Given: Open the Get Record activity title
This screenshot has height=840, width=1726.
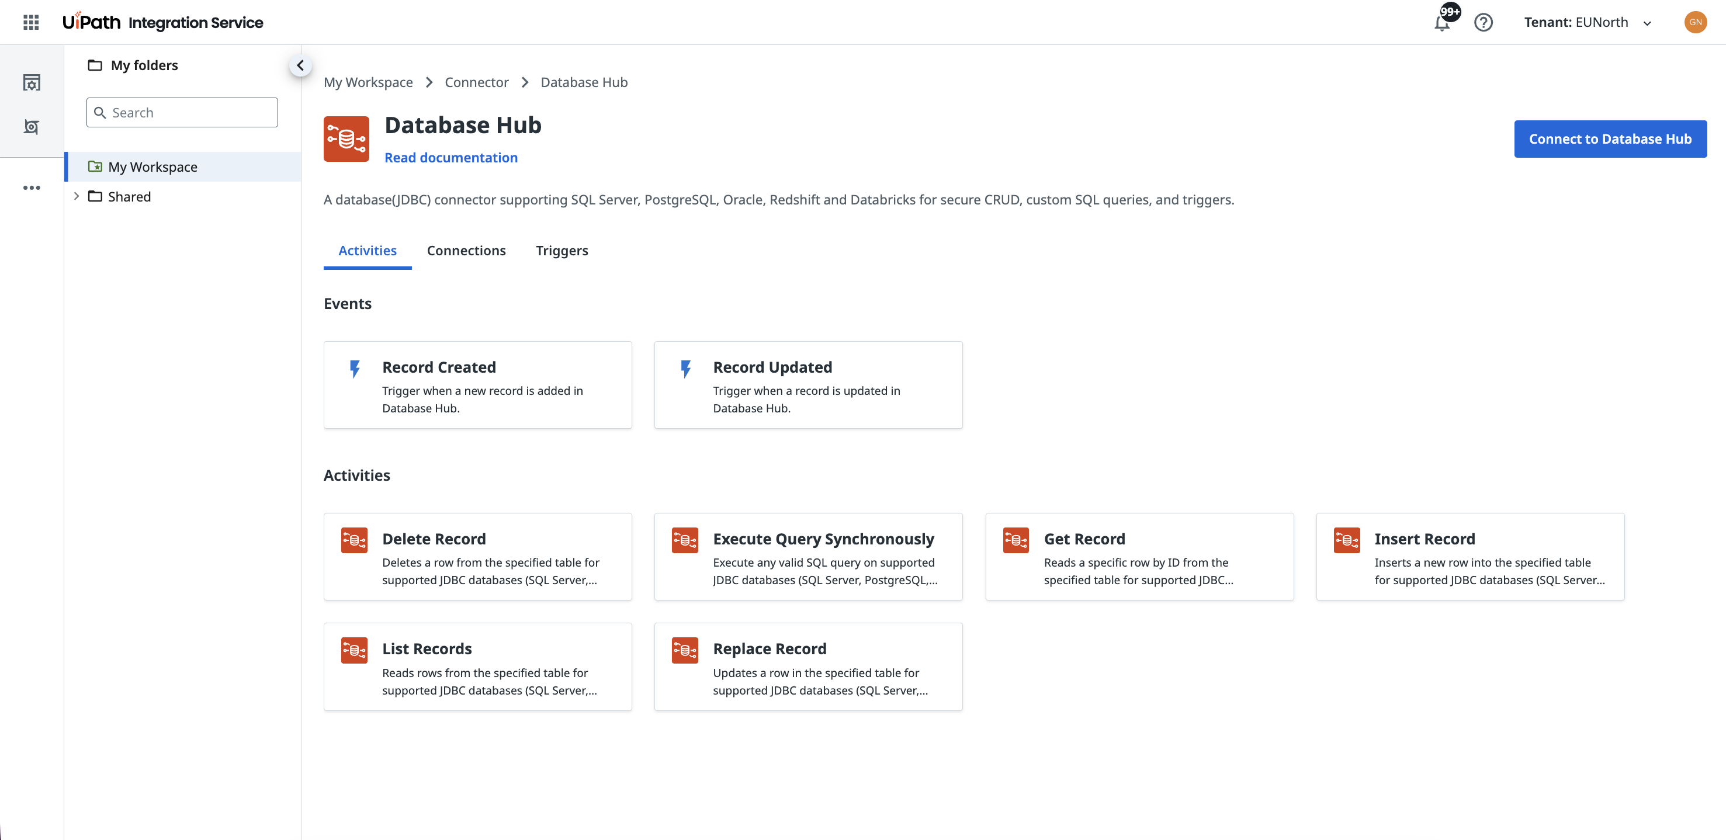Looking at the screenshot, I should [x=1084, y=539].
